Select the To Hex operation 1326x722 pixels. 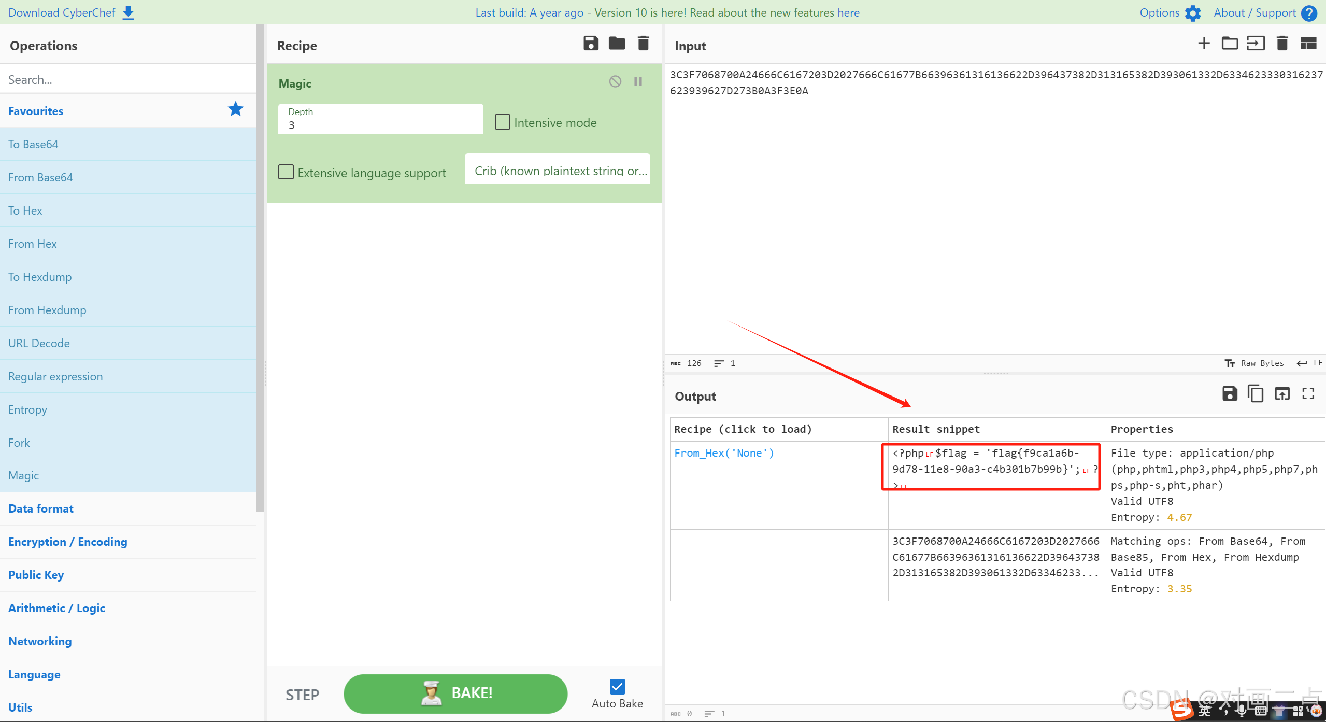[128, 210]
